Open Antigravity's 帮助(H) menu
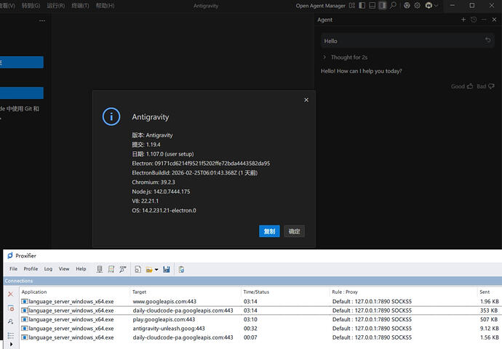The image size is (502, 349). 105,5
